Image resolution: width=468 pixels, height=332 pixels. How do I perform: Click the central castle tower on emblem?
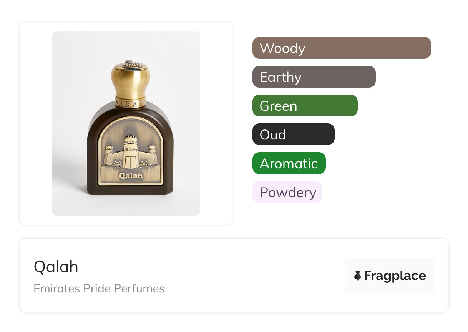(130, 148)
